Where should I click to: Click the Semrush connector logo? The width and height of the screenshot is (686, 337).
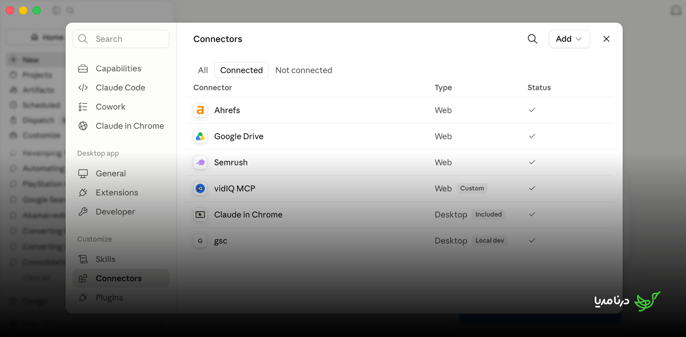point(200,162)
